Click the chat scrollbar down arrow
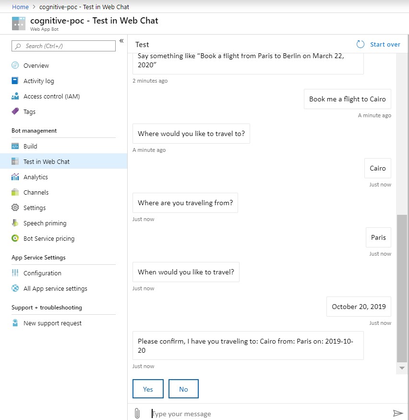Image resolution: width=409 pixels, height=420 pixels. click(x=402, y=368)
